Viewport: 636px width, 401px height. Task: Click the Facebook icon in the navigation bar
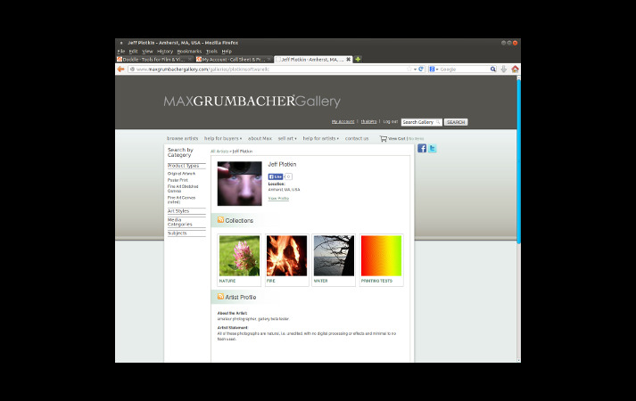coord(422,148)
